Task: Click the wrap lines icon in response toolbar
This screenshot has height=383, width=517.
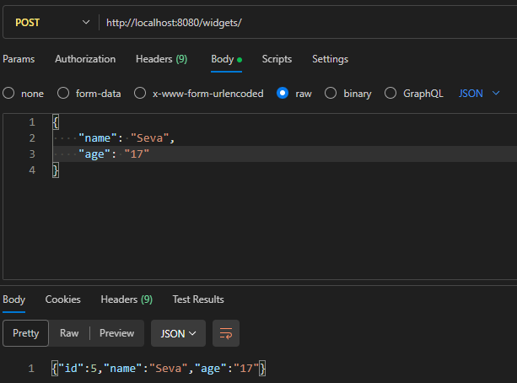Action: pos(226,333)
